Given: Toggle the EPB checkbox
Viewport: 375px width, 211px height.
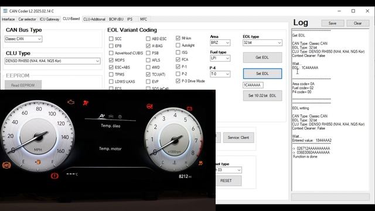Looking at the screenshot, I should click(x=111, y=46).
